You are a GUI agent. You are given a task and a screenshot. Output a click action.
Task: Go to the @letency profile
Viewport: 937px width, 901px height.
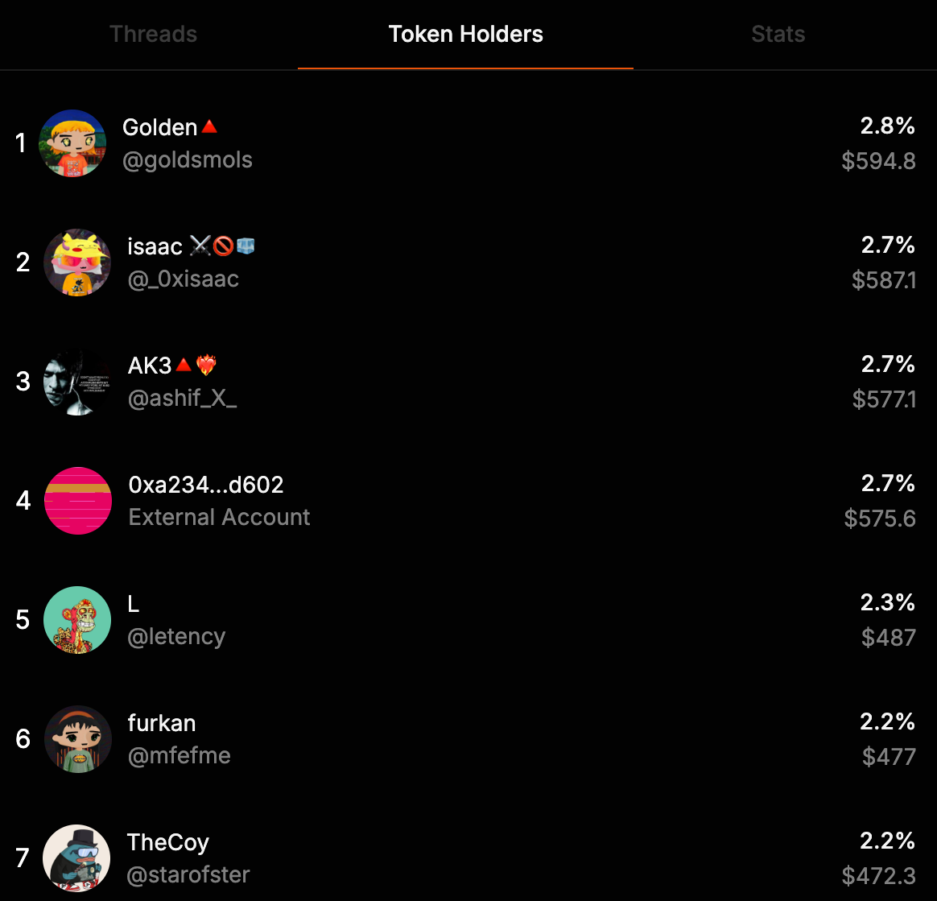(x=176, y=637)
